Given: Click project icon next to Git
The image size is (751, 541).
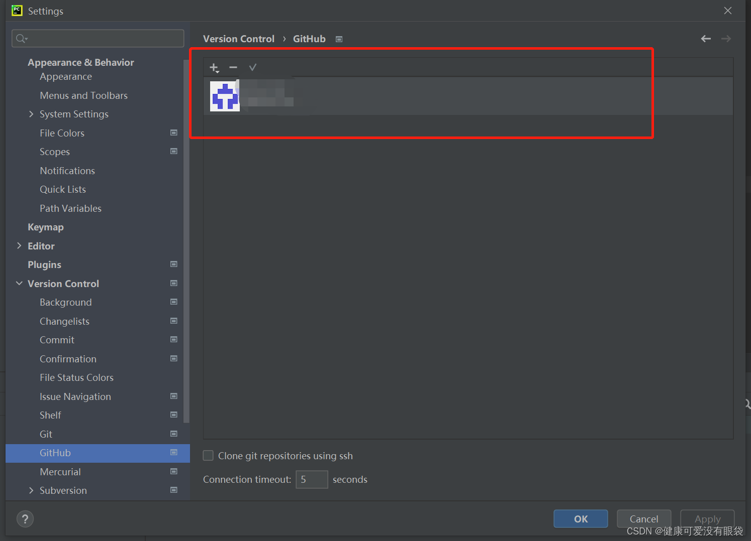Looking at the screenshot, I should (174, 434).
